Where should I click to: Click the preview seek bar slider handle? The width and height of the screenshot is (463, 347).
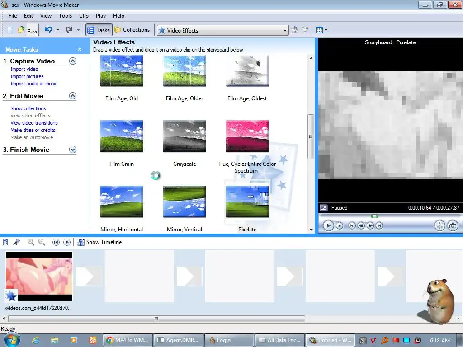[x=374, y=216]
